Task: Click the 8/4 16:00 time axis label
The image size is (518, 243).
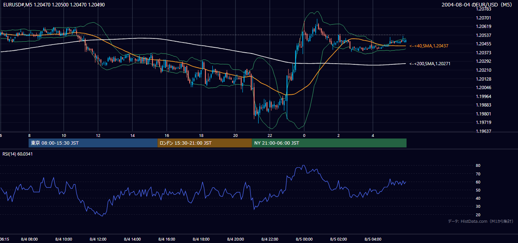Action: tap(167, 239)
